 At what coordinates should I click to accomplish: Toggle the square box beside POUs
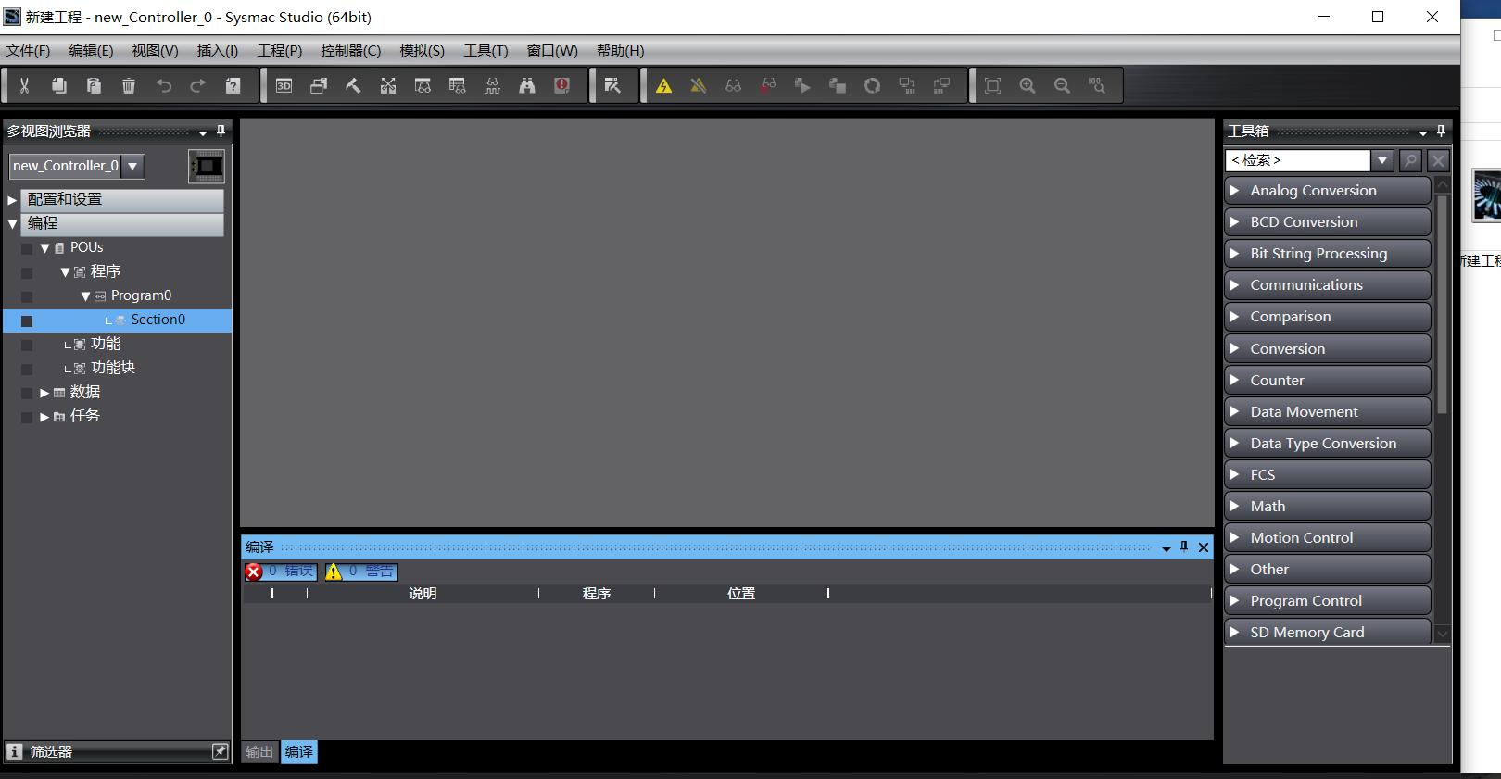[x=27, y=248]
